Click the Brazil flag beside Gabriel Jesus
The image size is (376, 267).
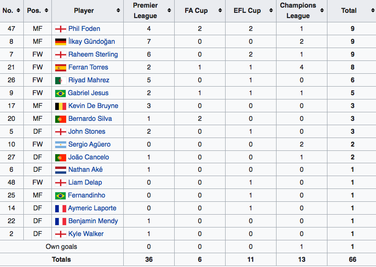(60, 93)
